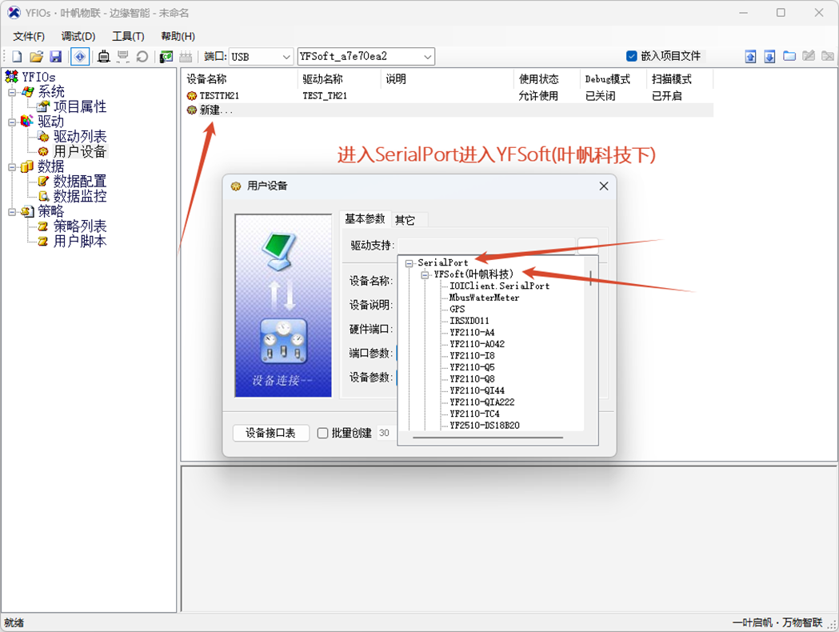The image size is (839, 632).
Task: Select 用户脚本 in the tree
Action: pyautogui.click(x=80, y=242)
